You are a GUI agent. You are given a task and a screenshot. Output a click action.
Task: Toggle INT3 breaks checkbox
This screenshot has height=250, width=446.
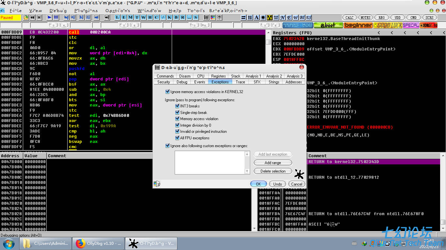pos(178,106)
